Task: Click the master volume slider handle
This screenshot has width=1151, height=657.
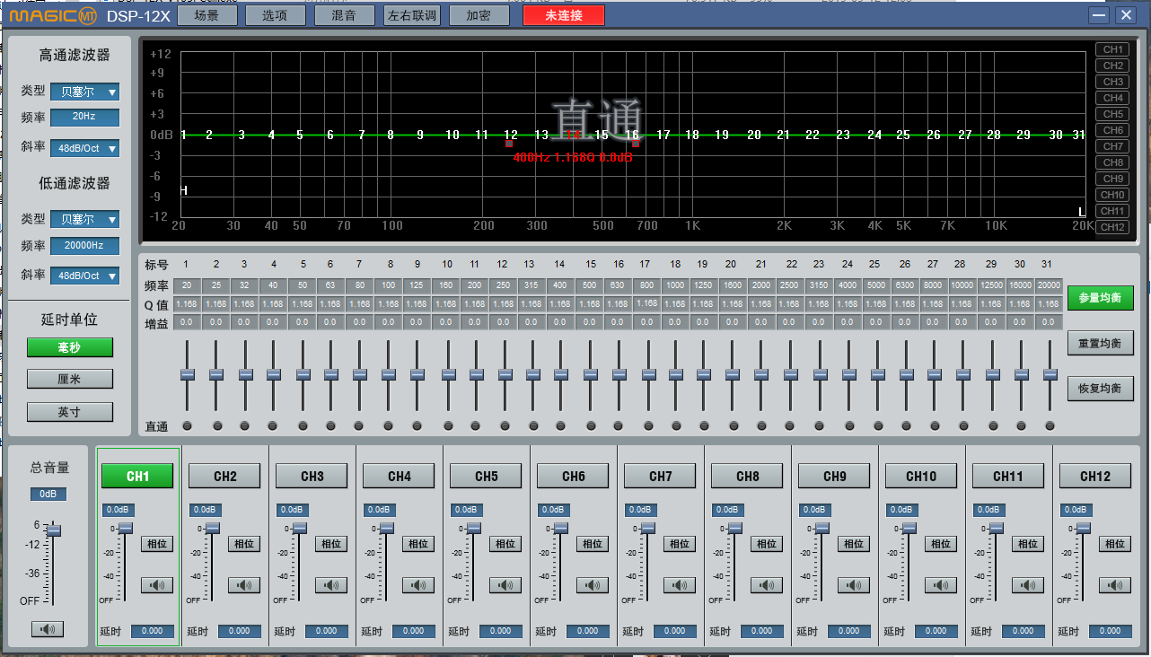Action: [54, 530]
